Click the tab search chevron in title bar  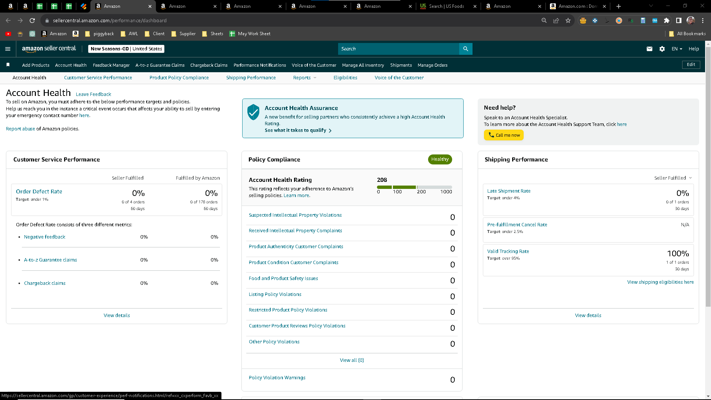(651, 6)
